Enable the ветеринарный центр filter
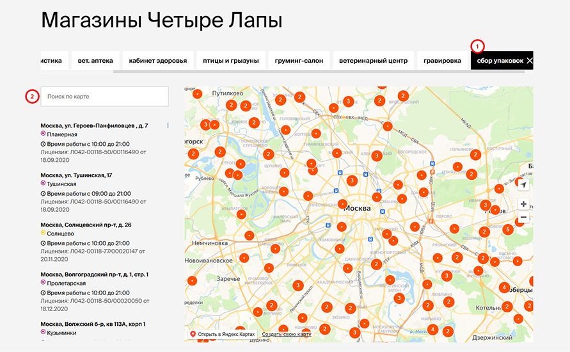This screenshot has width=570, height=352. pos(373,61)
